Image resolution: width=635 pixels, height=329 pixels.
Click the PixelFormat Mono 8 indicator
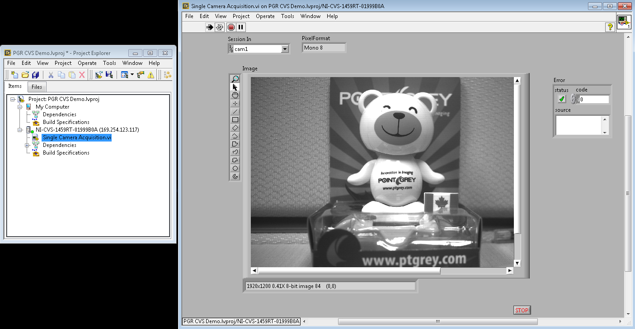coord(324,47)
